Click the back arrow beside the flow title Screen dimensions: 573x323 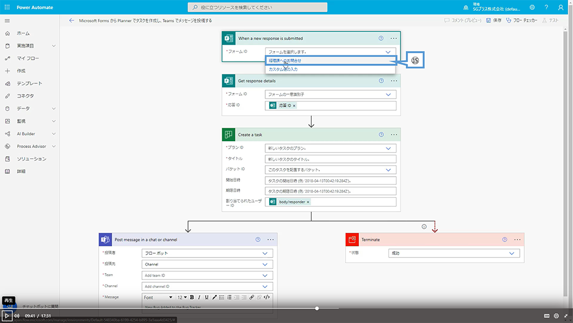click(x=72, y=20)
